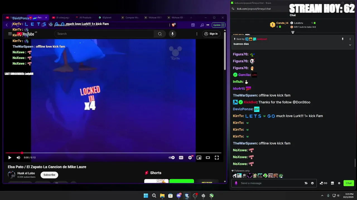Screen dimensions: 357x200
Task: Click the YouTube search magnifier button
Action: tap(160, 34)
